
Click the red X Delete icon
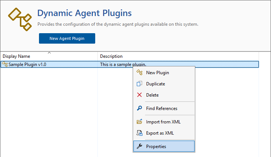click(139, 95)
